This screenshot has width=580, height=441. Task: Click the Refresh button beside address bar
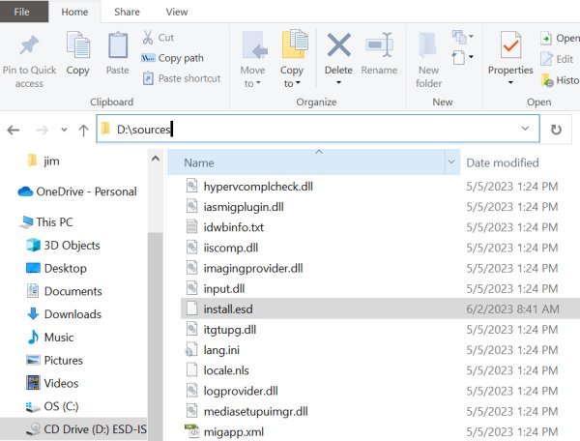point(556,129)
